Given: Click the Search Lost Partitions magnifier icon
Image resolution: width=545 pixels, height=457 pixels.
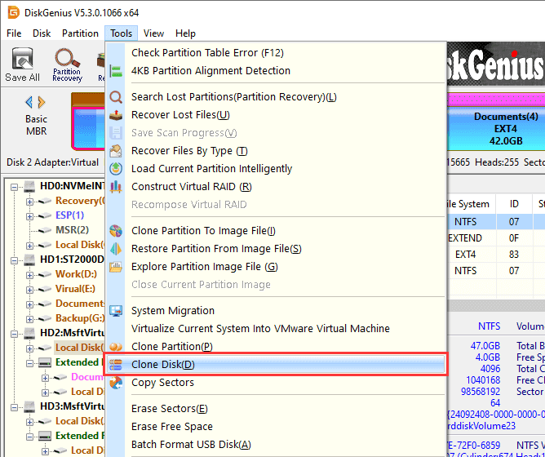Looking at the screenshot, I should point(116,97).
